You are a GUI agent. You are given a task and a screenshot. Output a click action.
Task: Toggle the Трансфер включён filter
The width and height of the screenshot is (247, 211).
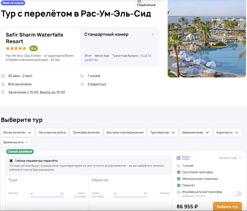[x=86, y=133]
